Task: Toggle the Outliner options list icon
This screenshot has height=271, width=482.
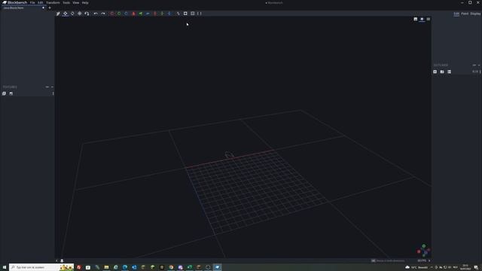Action: coord(449,72)
